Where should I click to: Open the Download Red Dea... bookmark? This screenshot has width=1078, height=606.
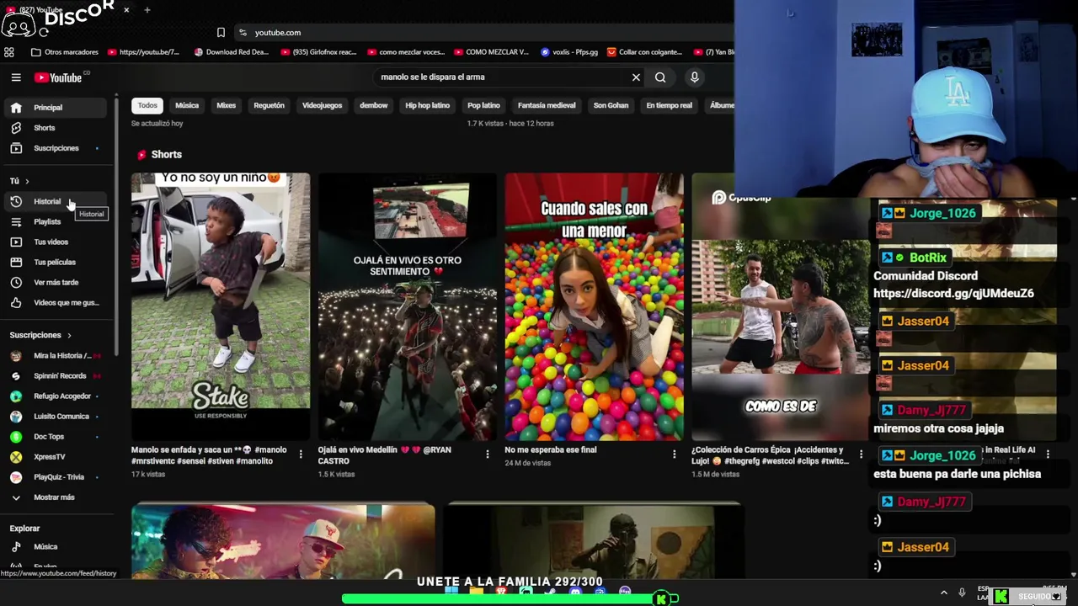pyautogui.click(x=232, y=52)
